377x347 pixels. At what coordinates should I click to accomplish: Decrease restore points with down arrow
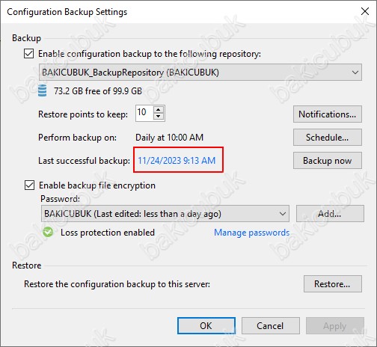[x=159, y=117]
